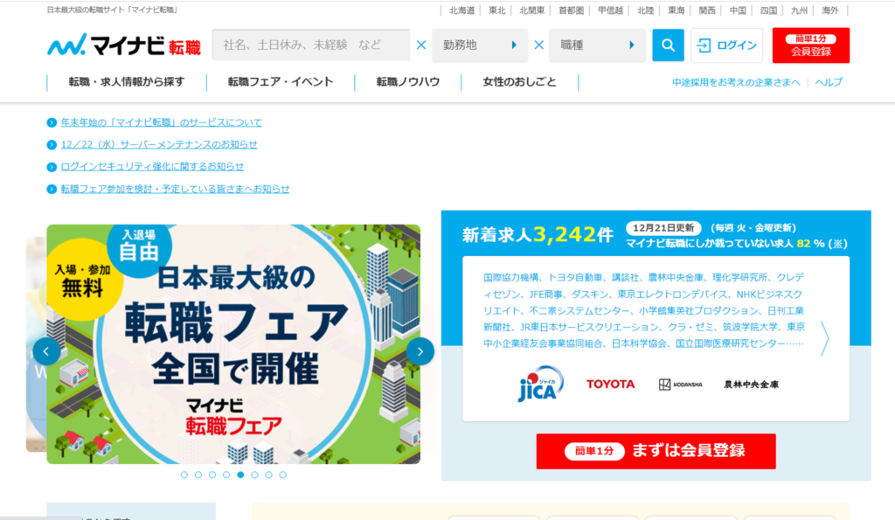Select the 北海道 region link
895x520 pixels.
(x=461, y=10)
